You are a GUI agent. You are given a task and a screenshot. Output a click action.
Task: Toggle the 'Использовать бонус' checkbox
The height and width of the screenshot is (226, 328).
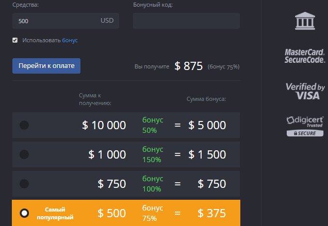point(15,40)
